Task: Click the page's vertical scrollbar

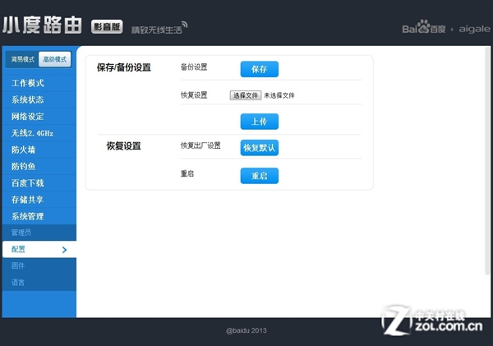Action: pos(487,160)
